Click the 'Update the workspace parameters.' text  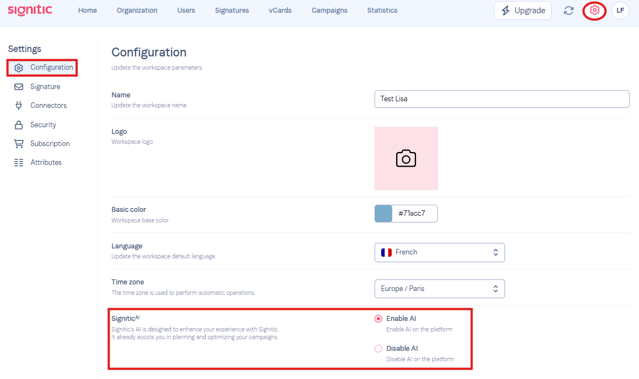tap(157, 68)
